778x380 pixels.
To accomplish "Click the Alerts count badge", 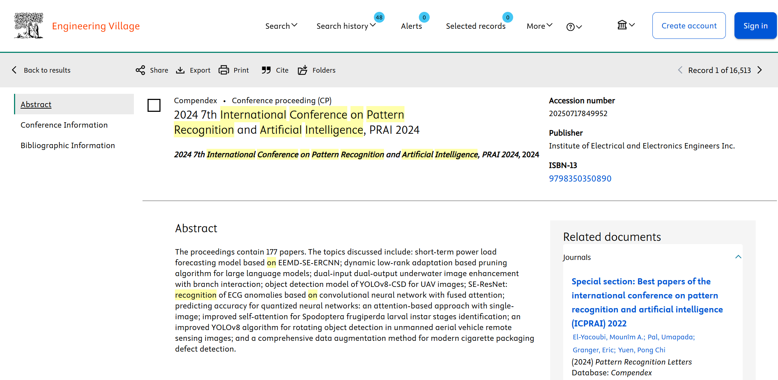I will (424, 17).
